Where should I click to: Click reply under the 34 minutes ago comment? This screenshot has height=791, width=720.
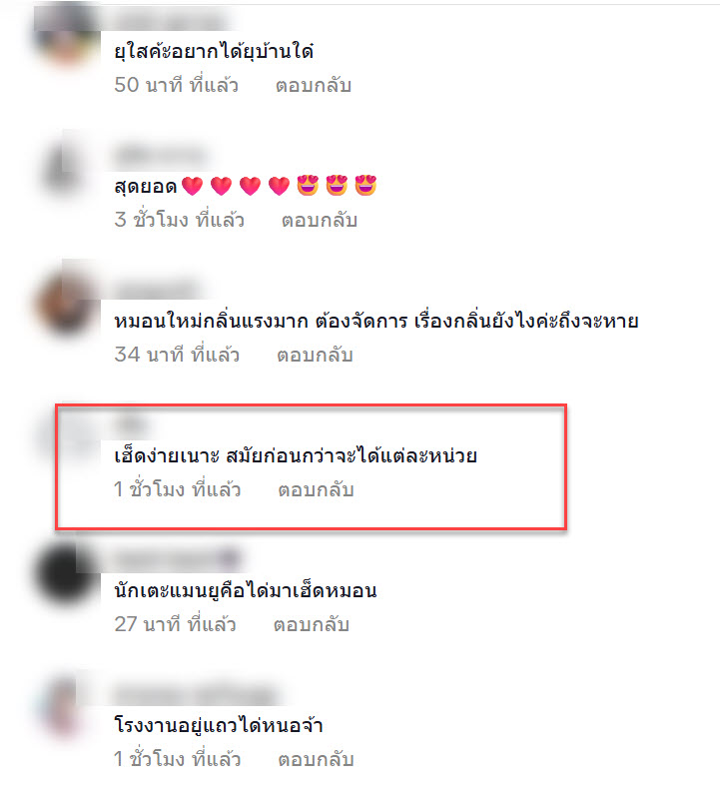[x=315, y=356]
